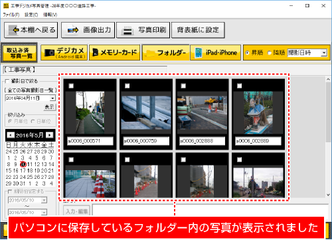This screenshot has width=332, height=240.
Task: Select the 昇順 radio button
Action: 247,53
